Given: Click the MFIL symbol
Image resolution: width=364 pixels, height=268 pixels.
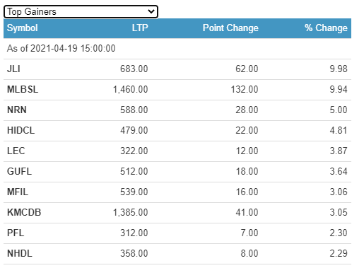Looking at the screenshot, I should pyautogui.click(x=18, y=192).
